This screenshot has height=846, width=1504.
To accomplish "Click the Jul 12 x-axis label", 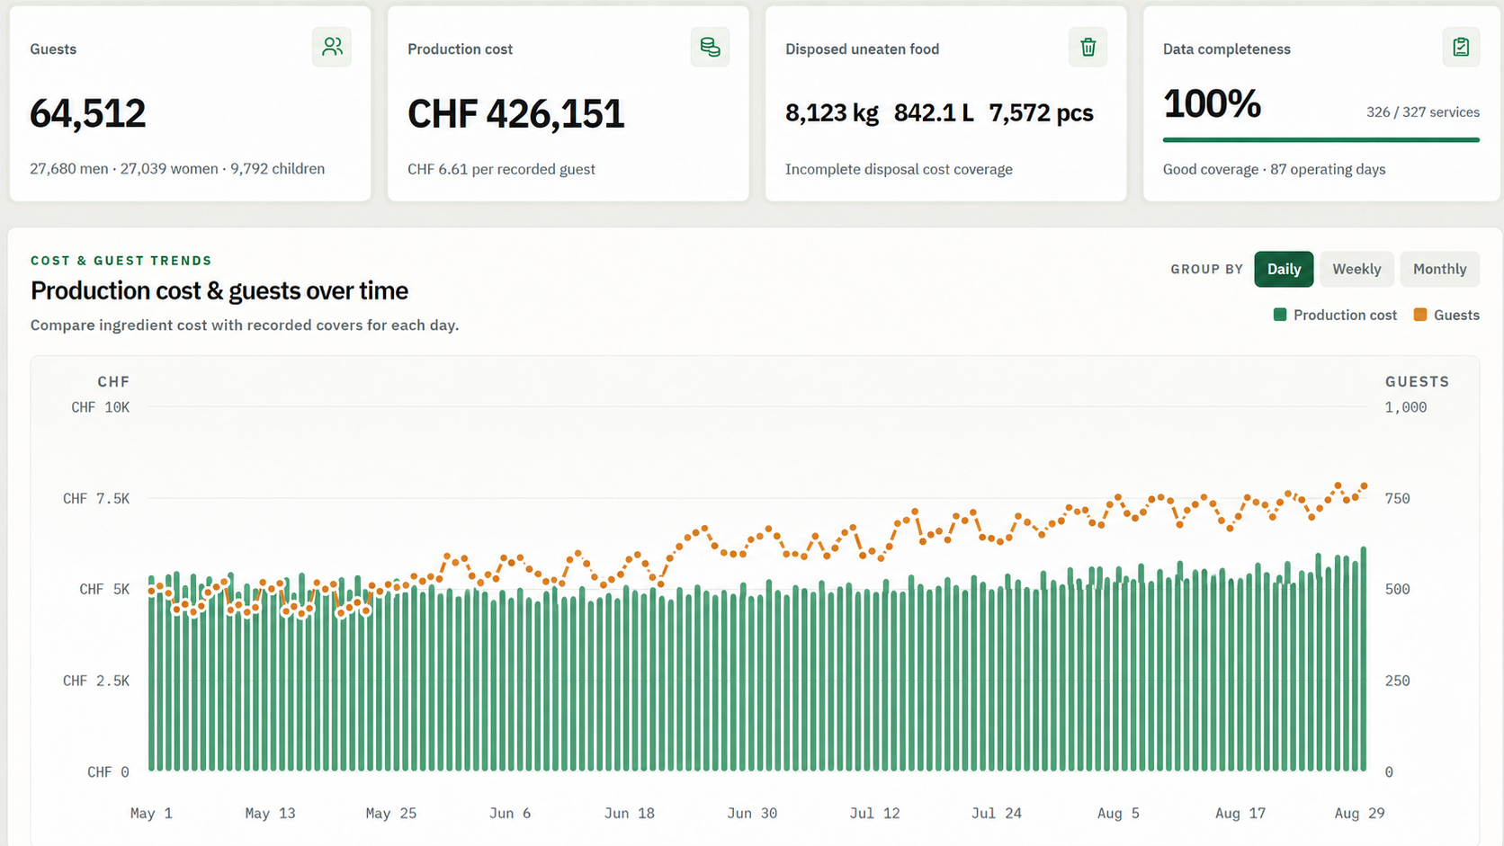I will pyautogui.click(x=874, y=813).
